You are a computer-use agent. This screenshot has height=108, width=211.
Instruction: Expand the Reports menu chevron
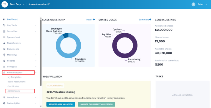tap(36, 61)
